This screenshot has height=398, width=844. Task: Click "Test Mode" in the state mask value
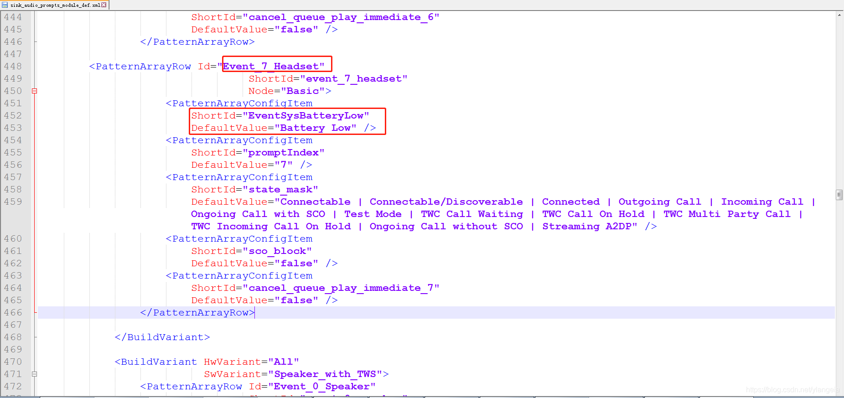click(x=373, y=214)
